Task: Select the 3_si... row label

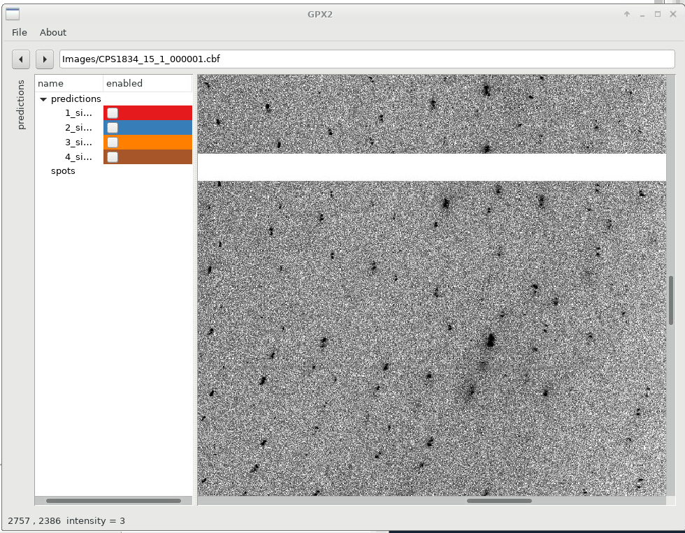Action: point(78,143)
